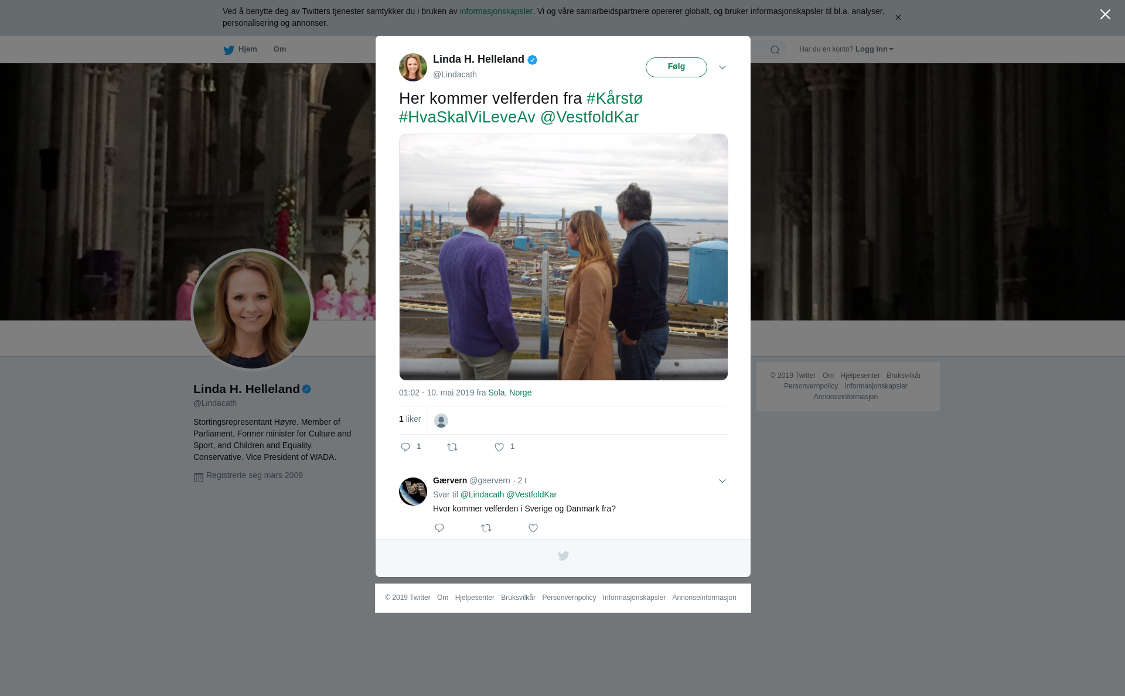Open the large profile photo on the left
Image resolution: width=1125 pixels, height=696 pixels.
(x=252, y=310)
